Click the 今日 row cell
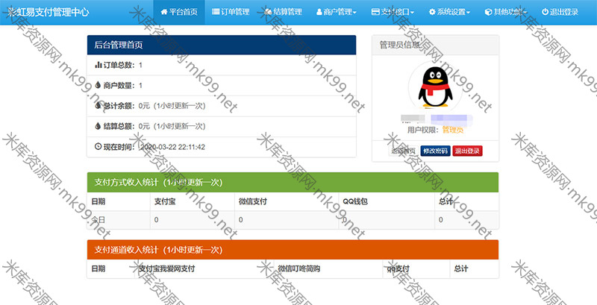Screen dimensions: 597x305 pyautogui.click(x=99, y=220)
